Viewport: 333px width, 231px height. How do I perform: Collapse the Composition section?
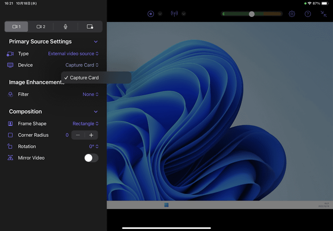[96, 112]
